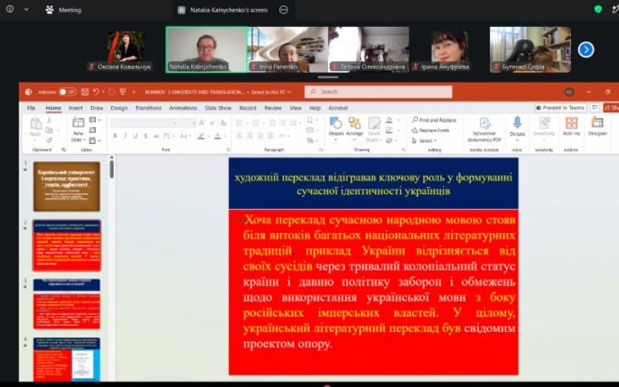
Task: Open the Meeting menu at top
Action: [x=63, y=10]
